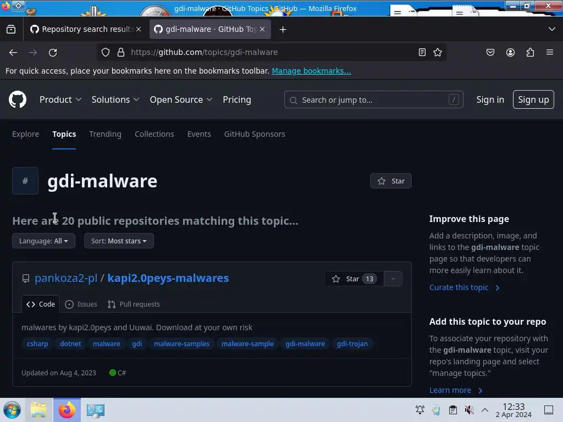Click the hash topic icon next to gdi-malware
The height and width of the screenshot is (422, 563).
tap(25, 181)
